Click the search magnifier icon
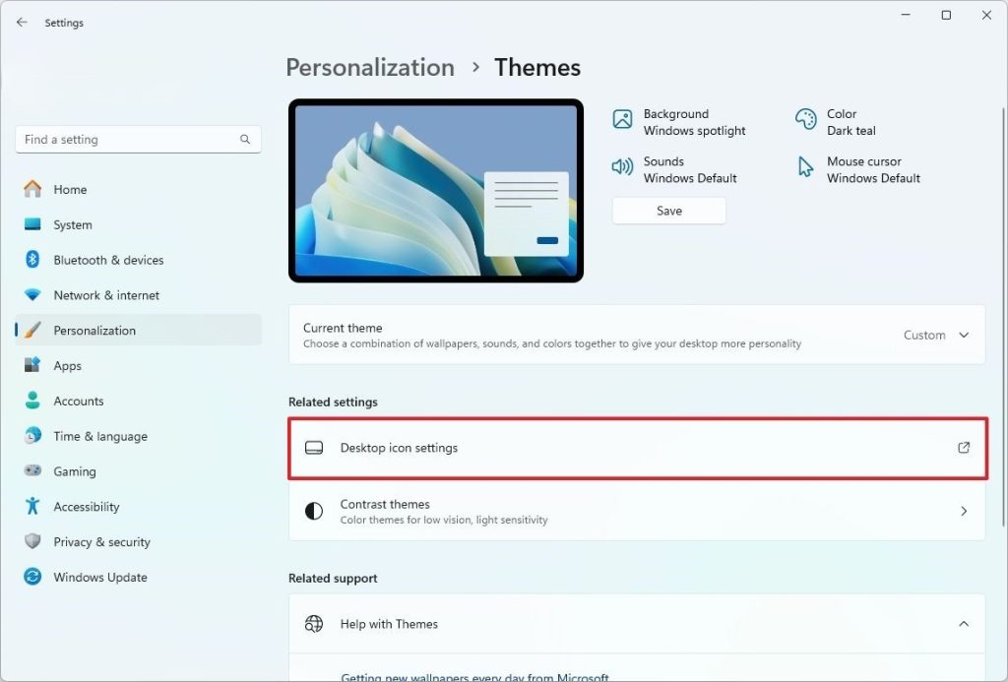 click(x=245, y=140)
